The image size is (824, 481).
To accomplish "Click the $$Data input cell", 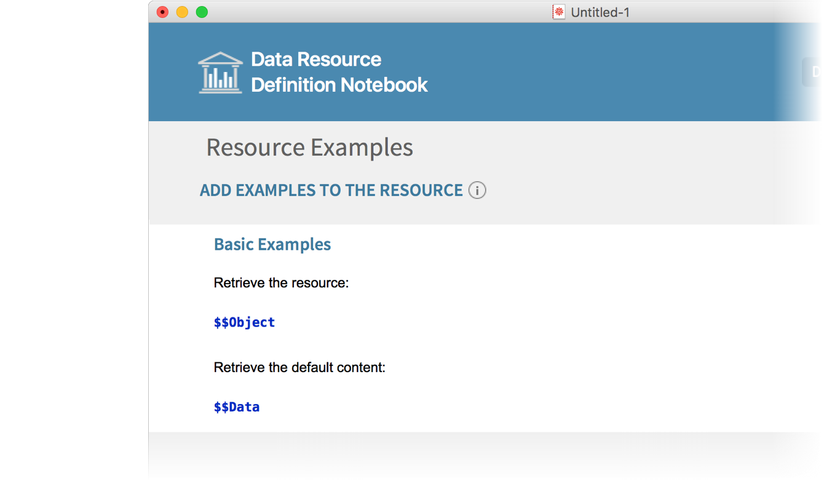I will pyautogui.click(x=237, y=407).
